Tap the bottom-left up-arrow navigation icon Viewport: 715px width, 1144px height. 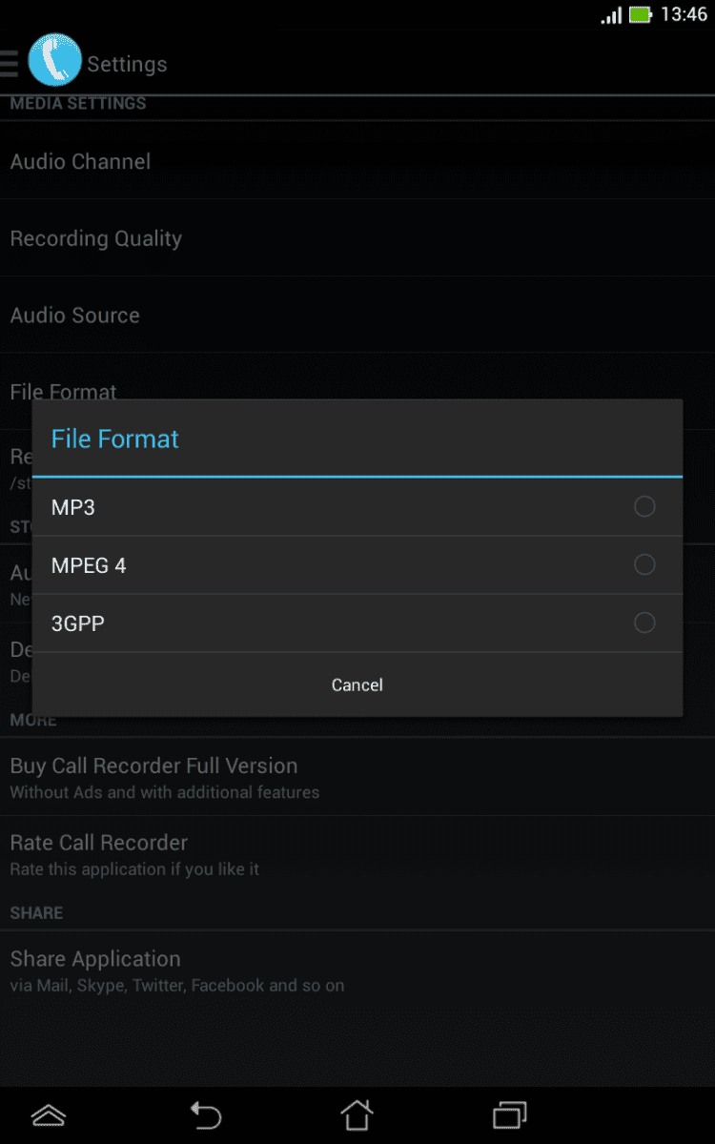tap(49, 1114)
